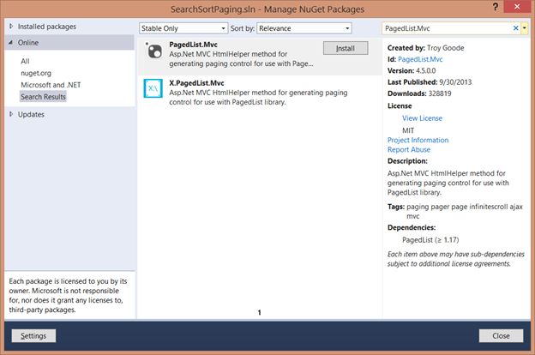Viewport: 535px width, 355px height.
Task: Click the Report Abuse link
Action: (x=409, y=149)
